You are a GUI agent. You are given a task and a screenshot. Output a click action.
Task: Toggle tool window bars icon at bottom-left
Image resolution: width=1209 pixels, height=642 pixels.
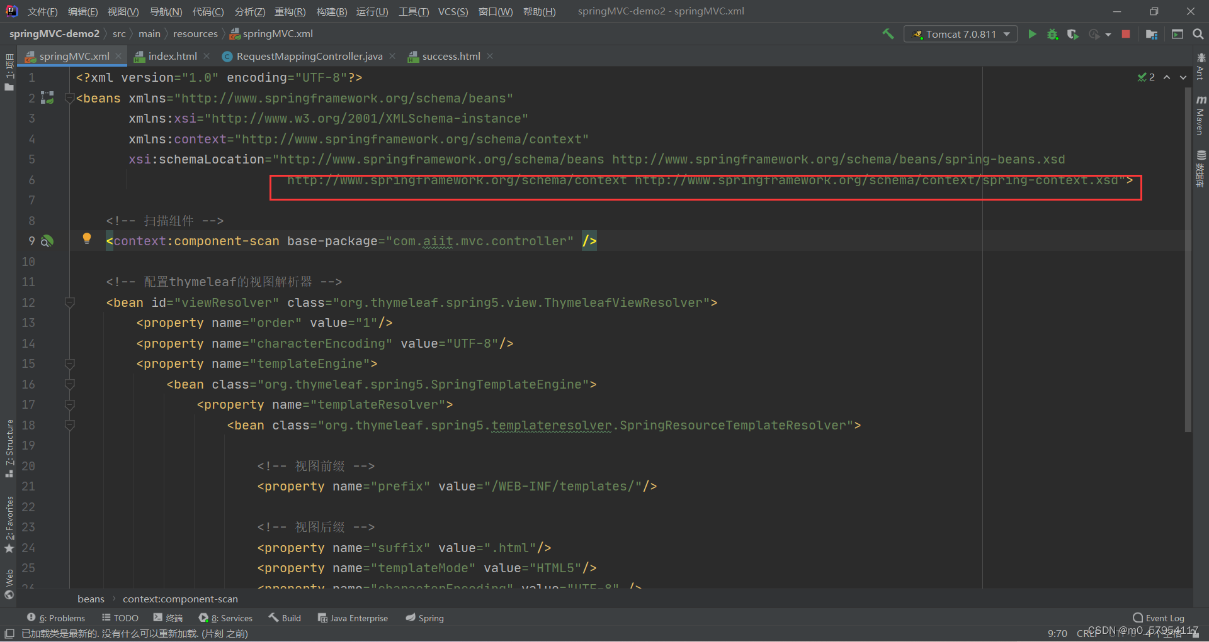[x=9, y=633]
